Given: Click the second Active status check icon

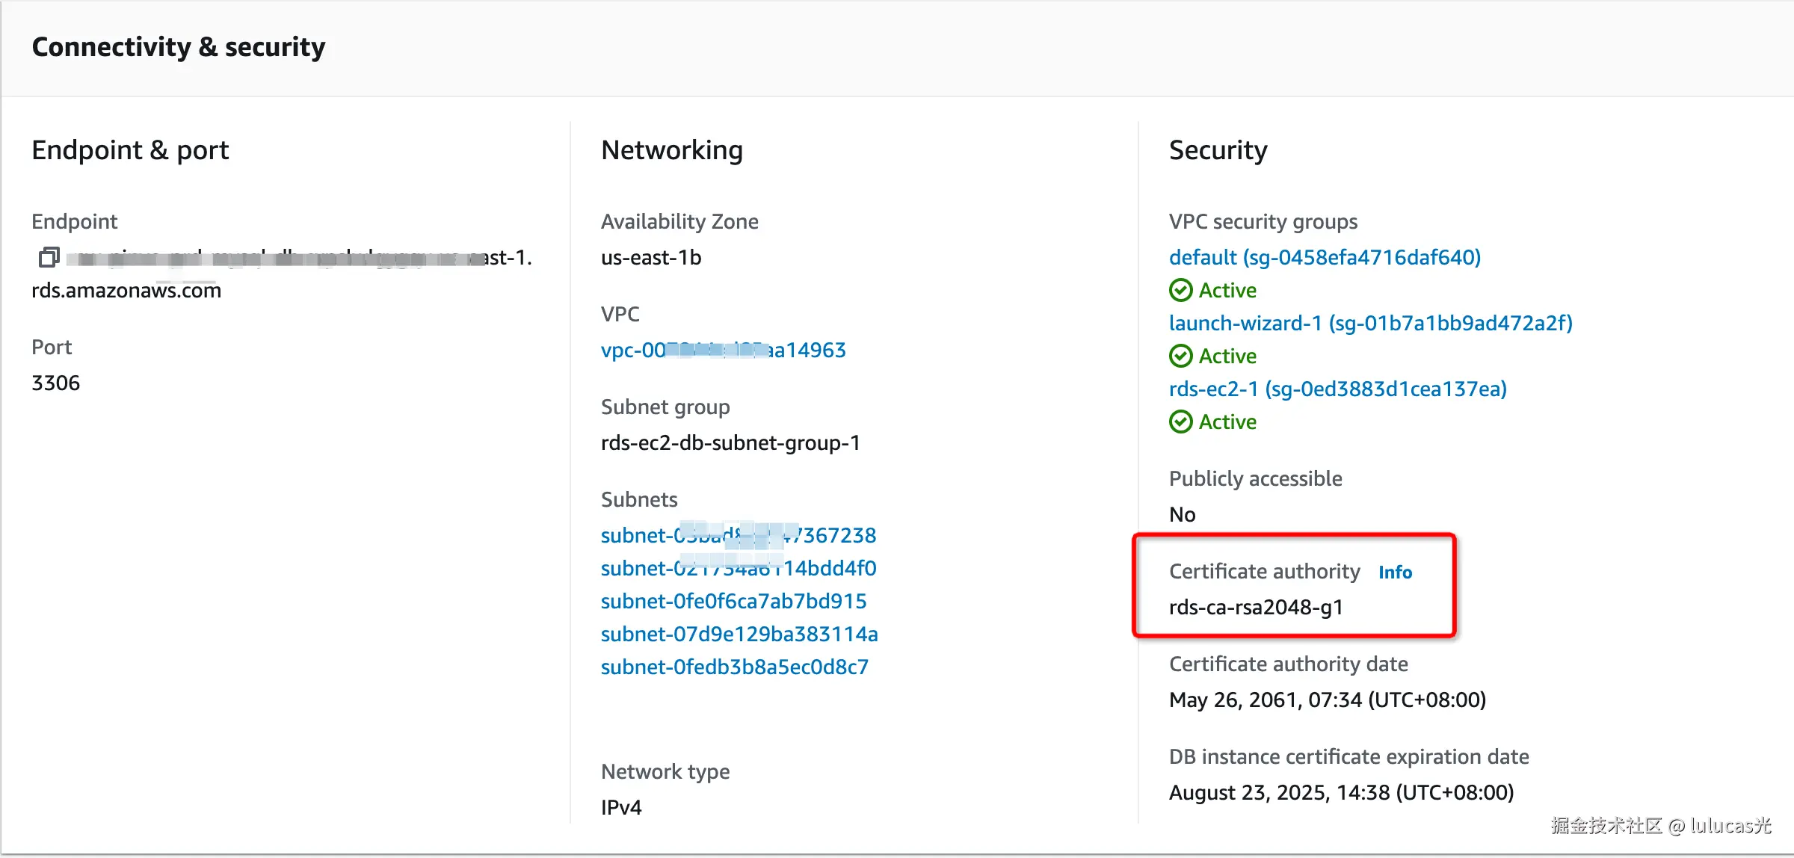Looking at the screenshot, I should pyautogui.click(x=1180, y=356).
